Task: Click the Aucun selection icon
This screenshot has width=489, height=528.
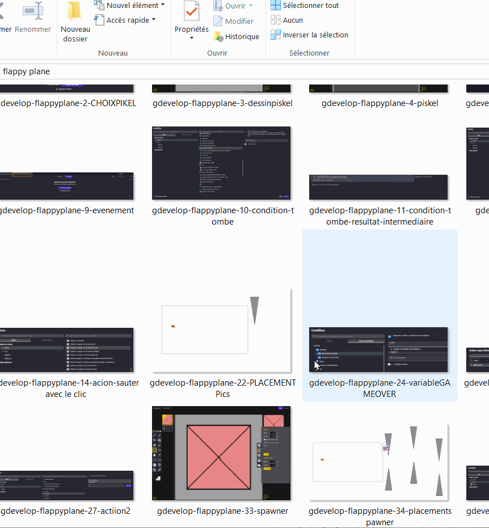Action: click(276, 20)
